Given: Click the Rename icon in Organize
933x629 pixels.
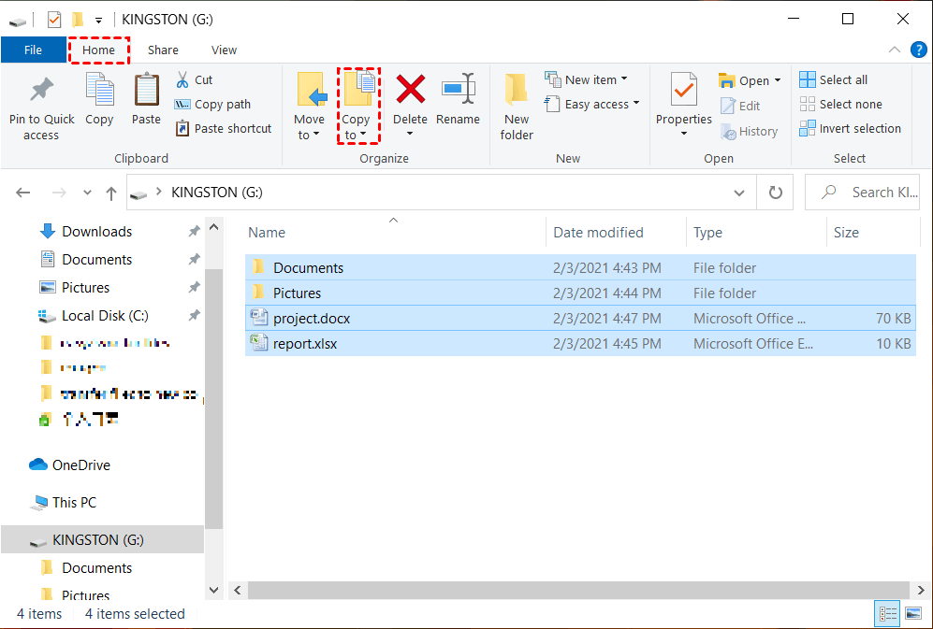Looking at the screenshot, I should pos(458,92).
